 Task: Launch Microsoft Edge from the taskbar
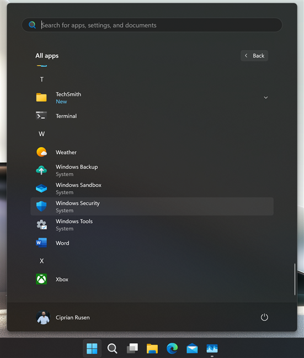click(x=172, y=349)
